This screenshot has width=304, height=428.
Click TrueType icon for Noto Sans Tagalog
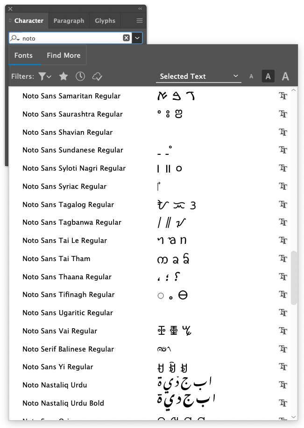tap(283, 204)
